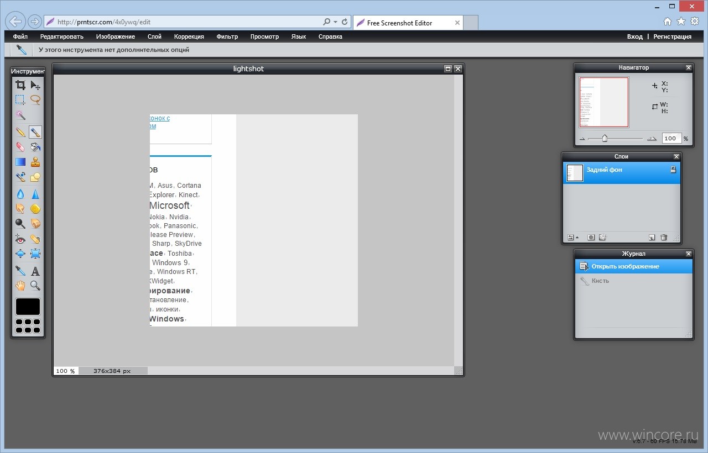The image size is (708, 453).
Task: Select the Pinch tool
Action: point(35,254)
